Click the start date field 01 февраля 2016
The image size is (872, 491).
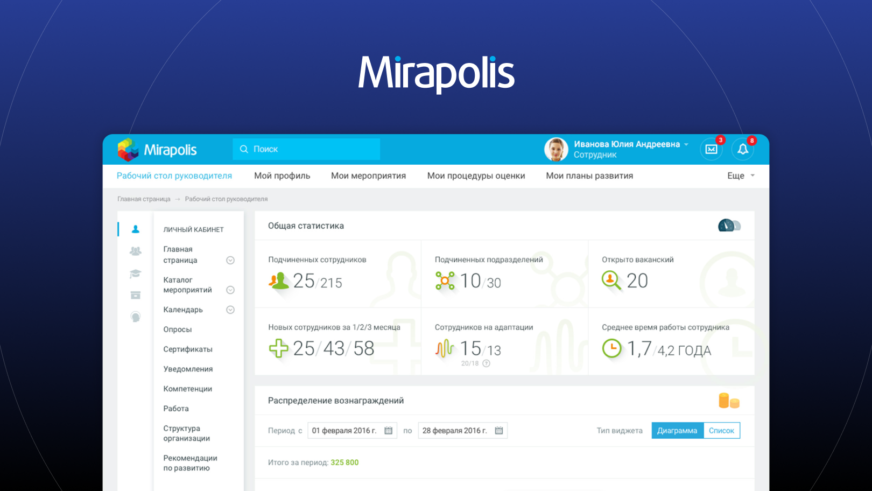[x=352, y=431]
